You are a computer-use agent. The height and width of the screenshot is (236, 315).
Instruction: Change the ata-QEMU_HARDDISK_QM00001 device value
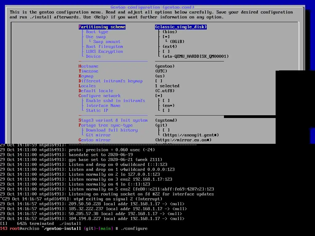click(x=196, y=57)
